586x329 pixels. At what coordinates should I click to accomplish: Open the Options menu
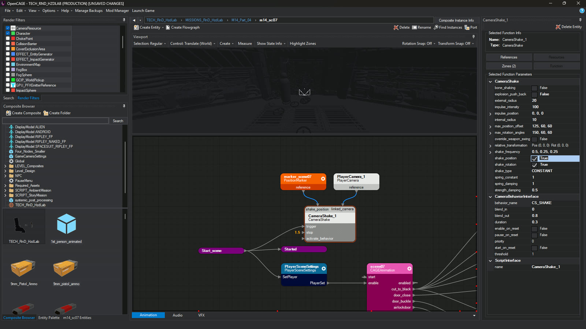[50, 11]
